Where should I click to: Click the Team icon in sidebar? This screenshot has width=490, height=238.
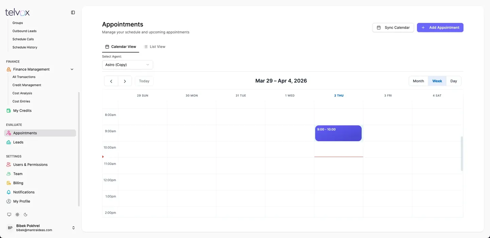(9, 174)
